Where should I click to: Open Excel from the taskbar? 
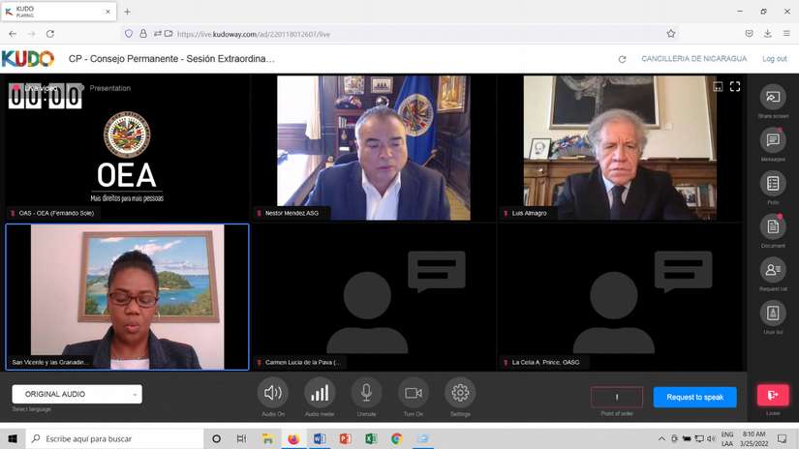pyautogui.click(x=371, y=438)
